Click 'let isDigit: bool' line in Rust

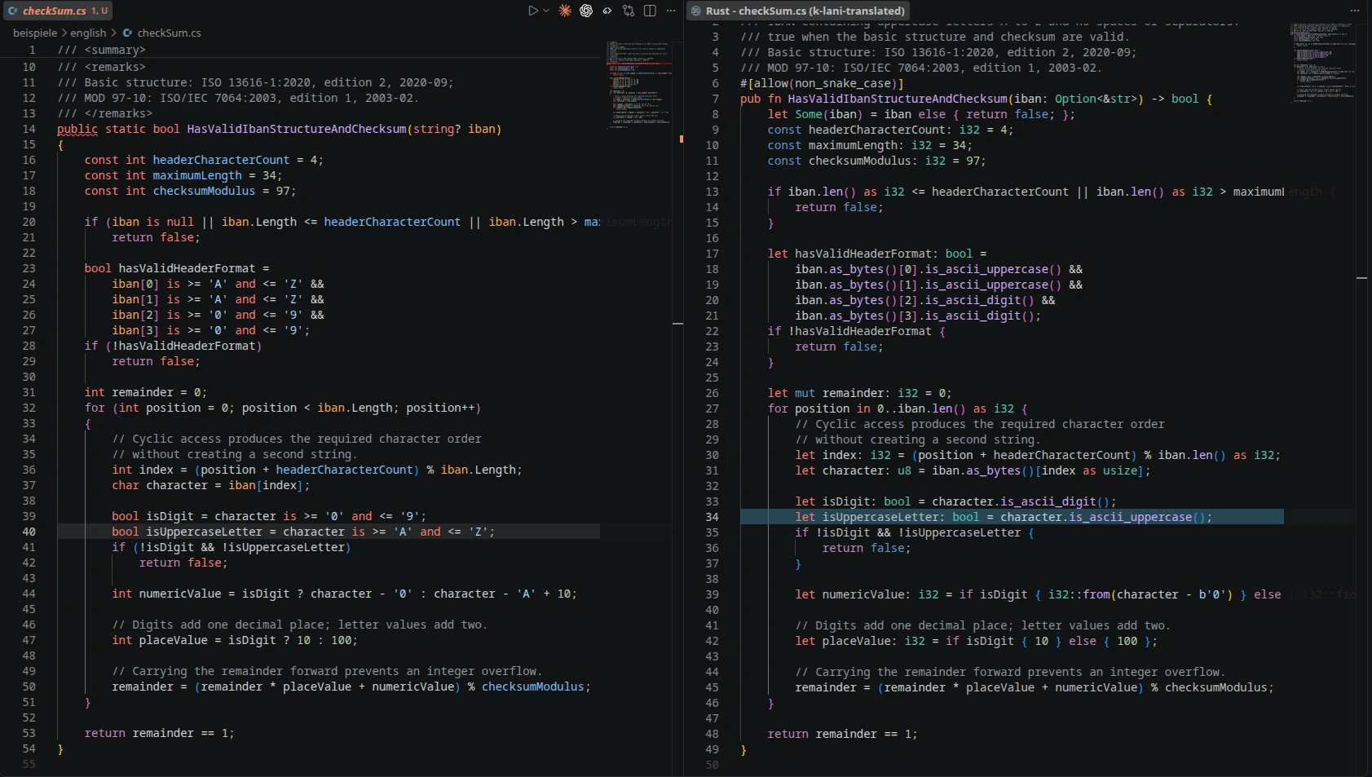click(956, 501)
